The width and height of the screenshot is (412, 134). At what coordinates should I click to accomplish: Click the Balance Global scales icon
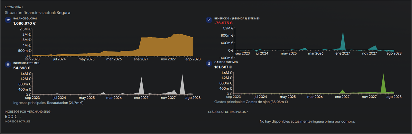click(x=8, y=21)
